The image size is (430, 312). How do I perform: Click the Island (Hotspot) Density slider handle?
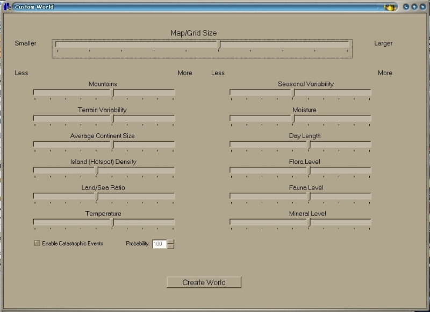coord(97,171)
